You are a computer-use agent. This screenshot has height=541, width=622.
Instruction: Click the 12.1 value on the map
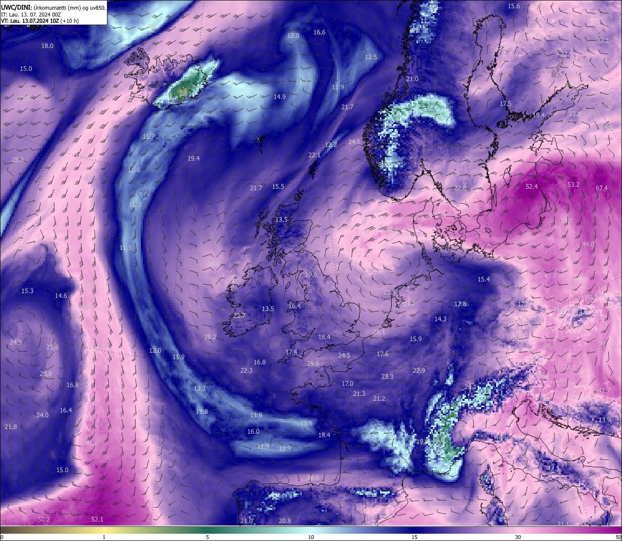tap(200, 388)
